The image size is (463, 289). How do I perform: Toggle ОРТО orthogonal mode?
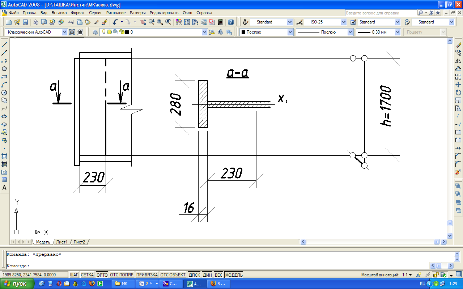(102, 275)
